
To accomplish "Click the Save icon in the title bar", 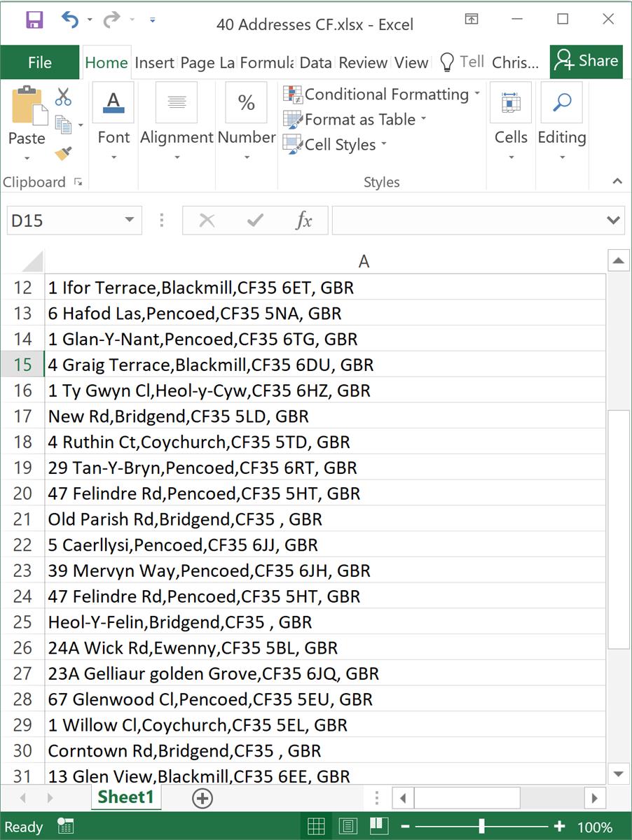I will [34, 20].
